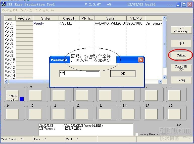The image size is (194, 144).
Task: Open the Tools[T] menu
Action: [26, 10]
